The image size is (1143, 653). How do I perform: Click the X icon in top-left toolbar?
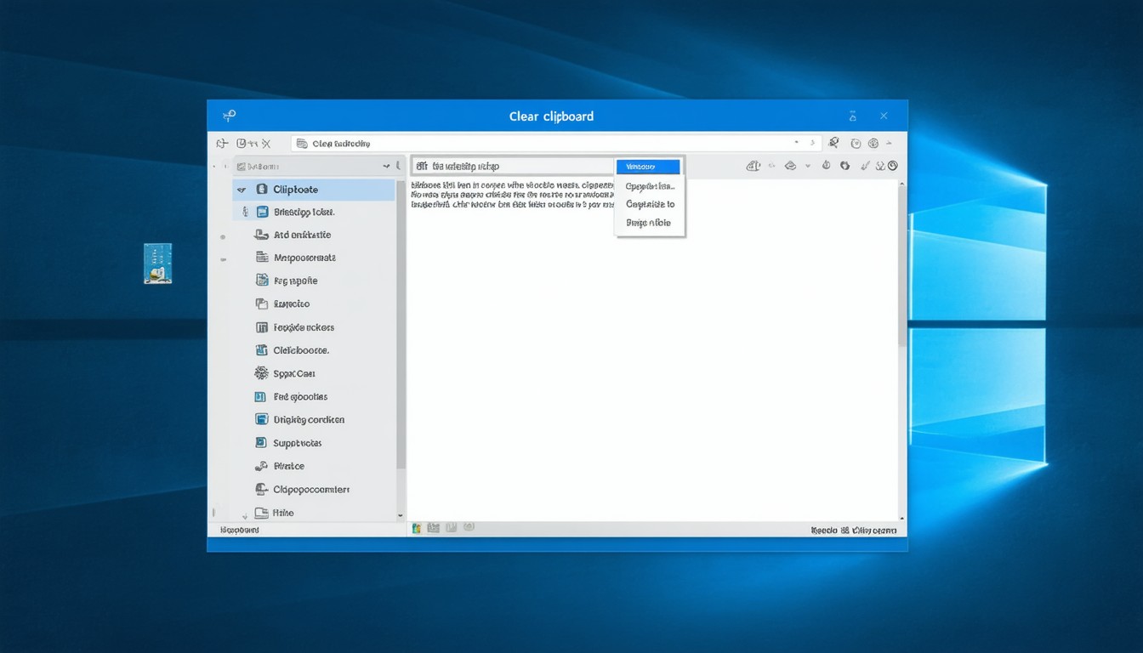pos(266,144)
